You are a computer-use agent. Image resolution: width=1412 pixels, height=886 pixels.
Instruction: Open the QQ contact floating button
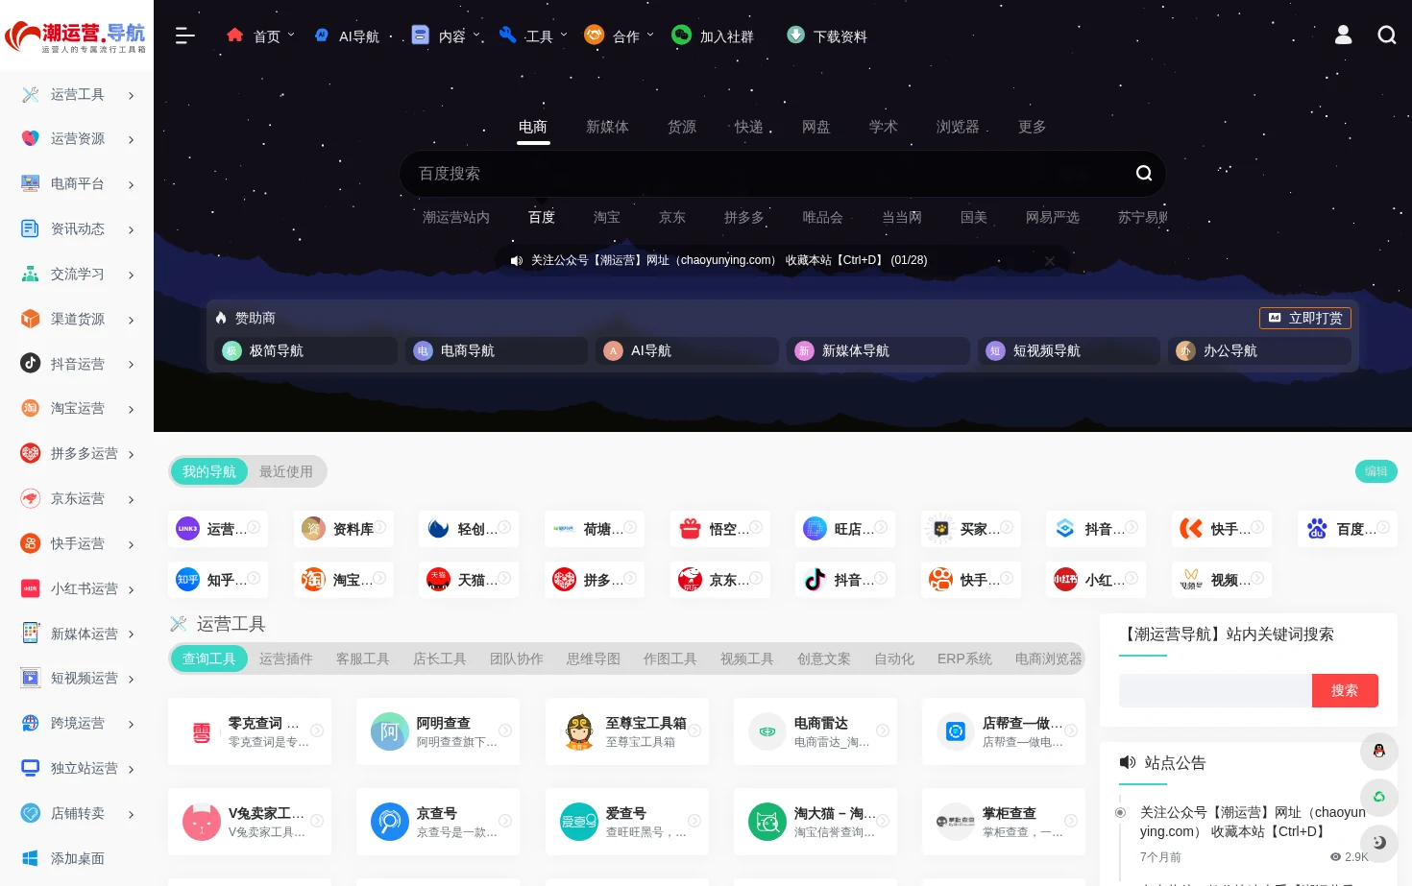[x=1379, y=752]
